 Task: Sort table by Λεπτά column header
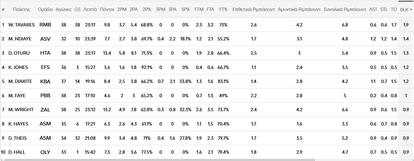coord(90,9)
